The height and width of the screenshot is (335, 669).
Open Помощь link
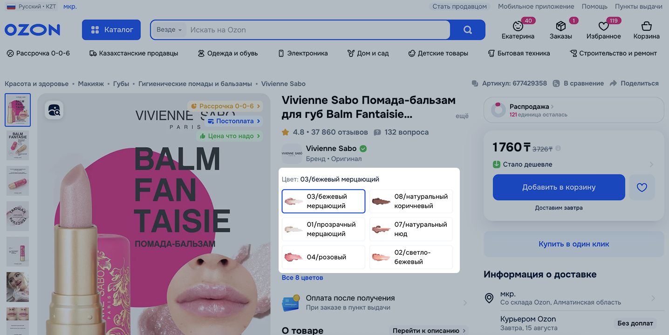pos(594,7)
